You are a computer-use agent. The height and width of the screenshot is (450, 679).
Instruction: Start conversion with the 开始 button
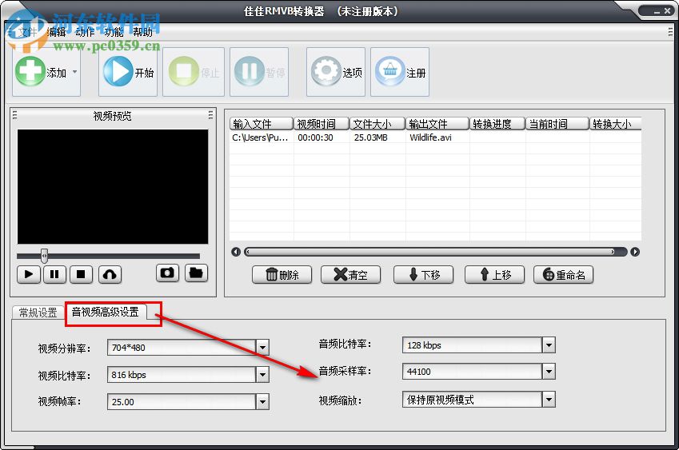pyautogui.click(x=128, y=72)
